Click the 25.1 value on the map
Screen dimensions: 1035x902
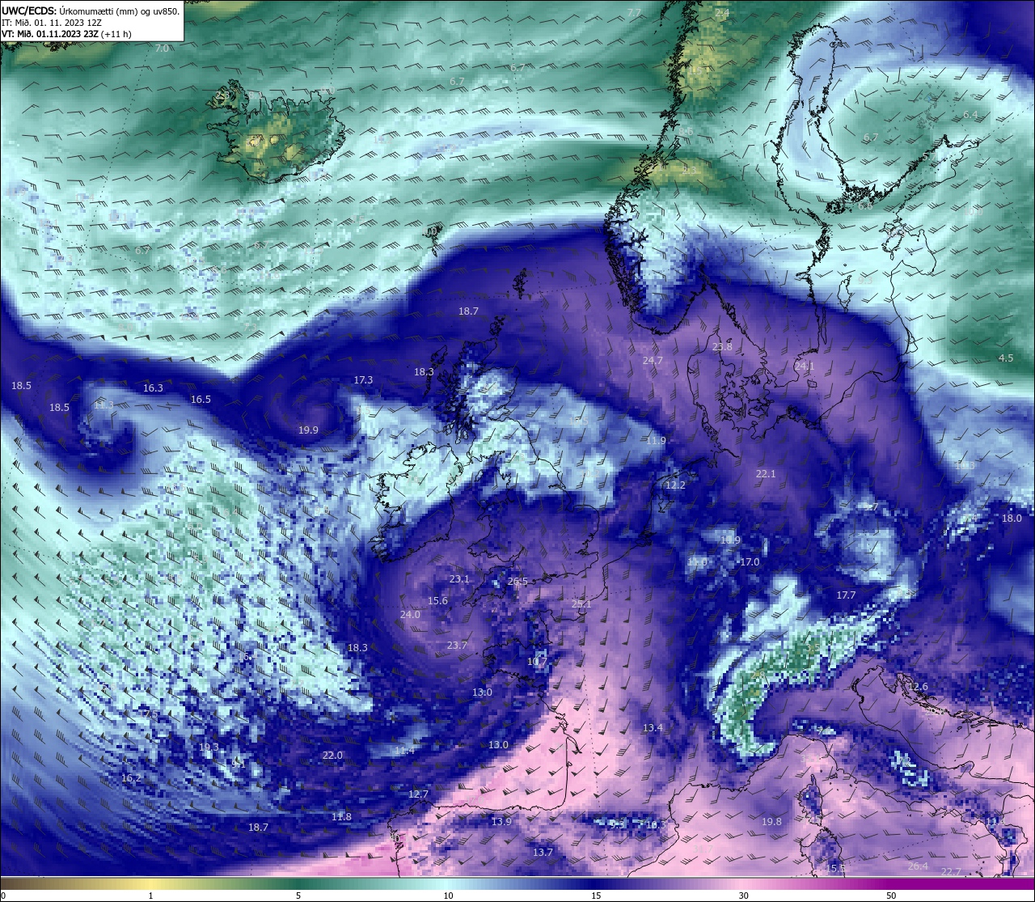click(x=581, y=604)
